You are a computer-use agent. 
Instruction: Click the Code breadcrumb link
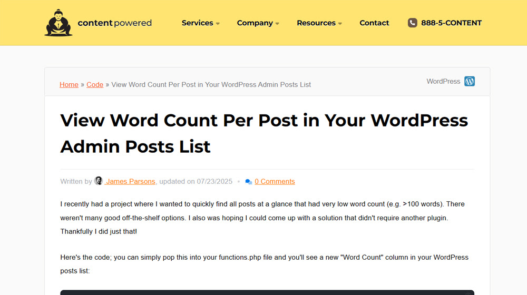95,85
